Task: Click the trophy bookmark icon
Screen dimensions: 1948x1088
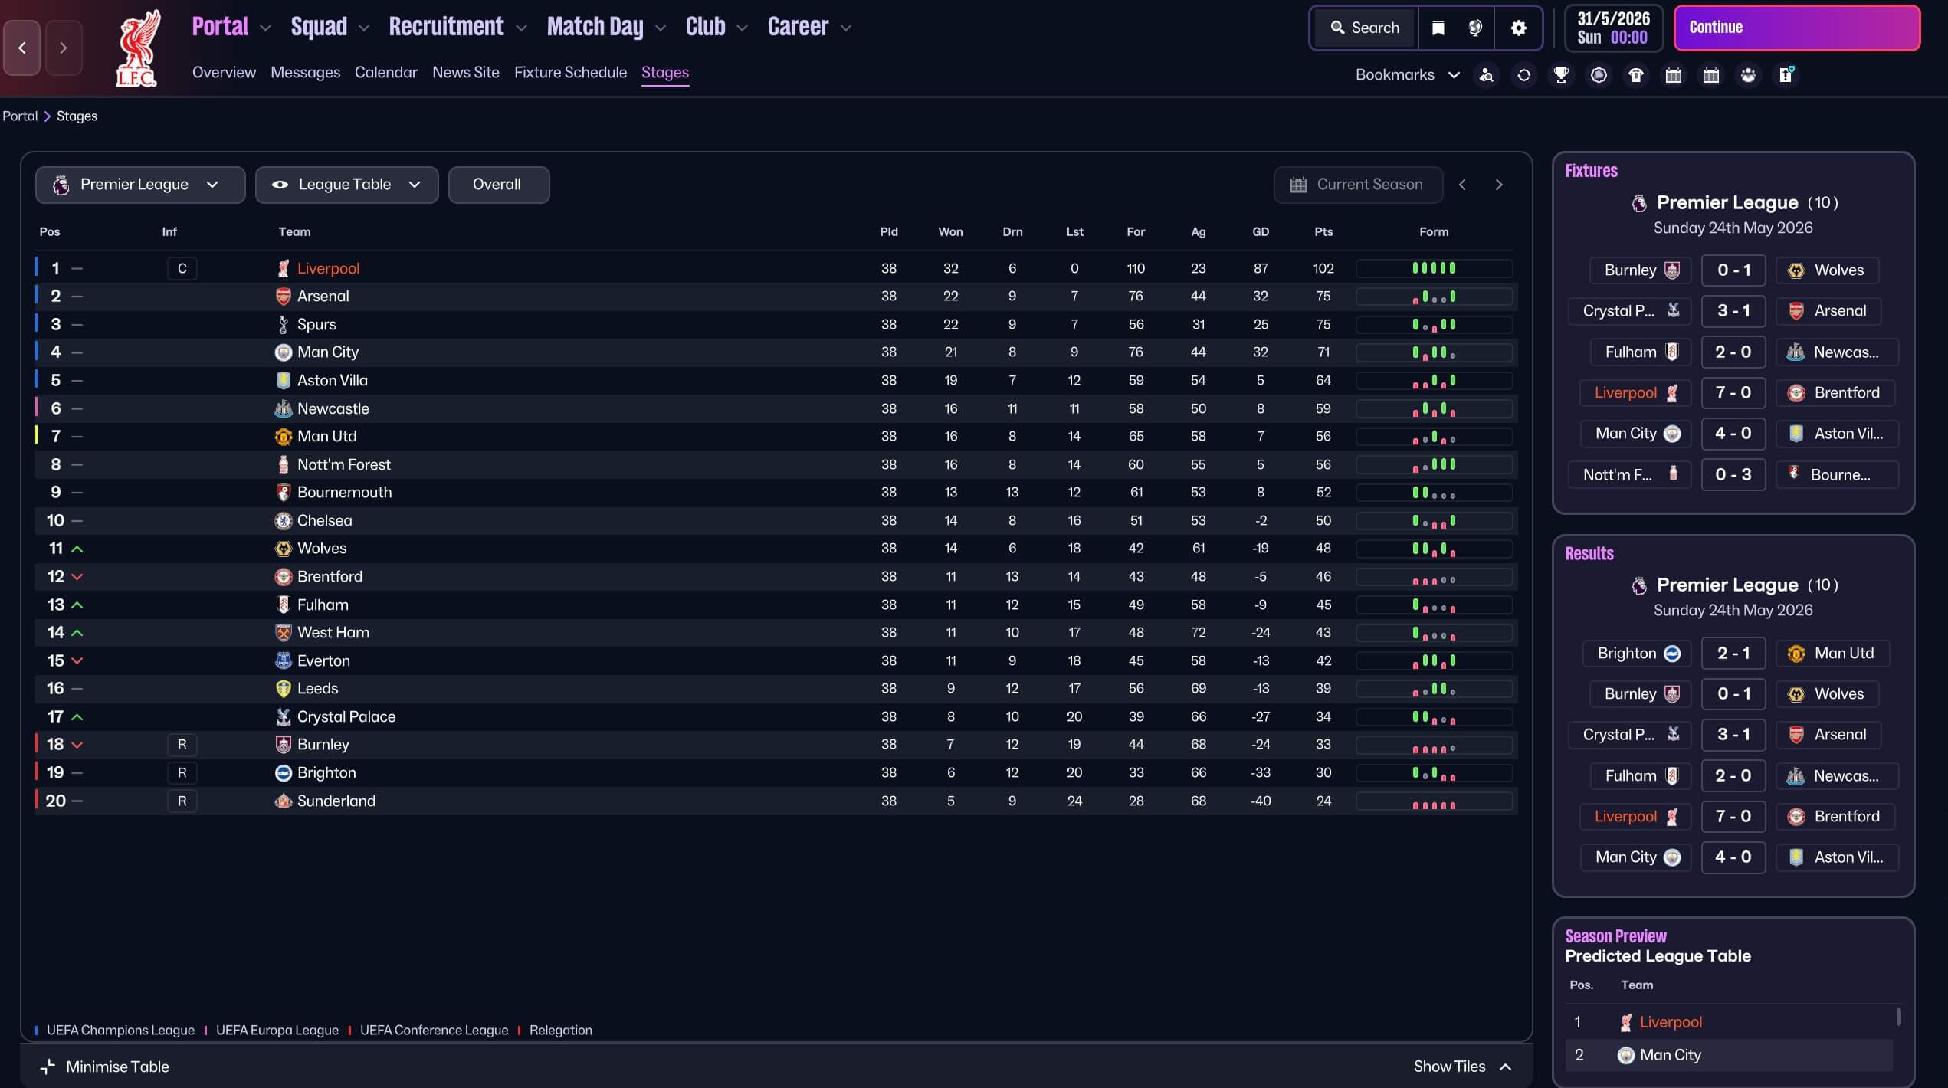Action: tap(1561, 75)
